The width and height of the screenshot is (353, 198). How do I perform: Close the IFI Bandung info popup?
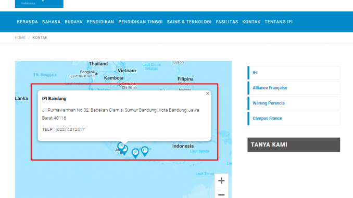208,94
